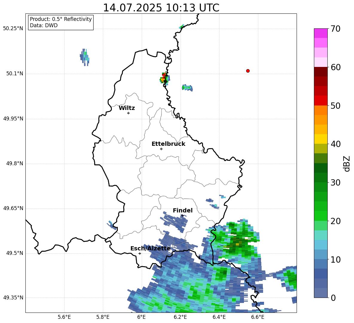Click the orange colorbar segment below 50
This screenshot has height=323, width=354.
(321, 110)
